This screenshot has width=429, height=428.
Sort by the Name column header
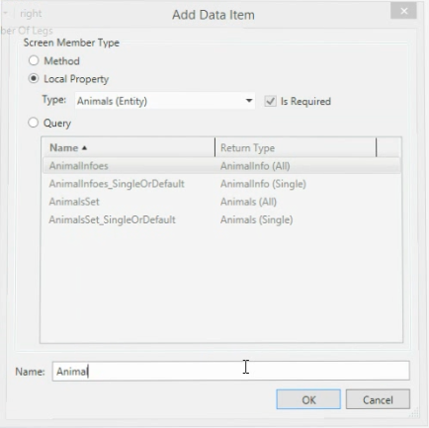(x=129, y=147)
